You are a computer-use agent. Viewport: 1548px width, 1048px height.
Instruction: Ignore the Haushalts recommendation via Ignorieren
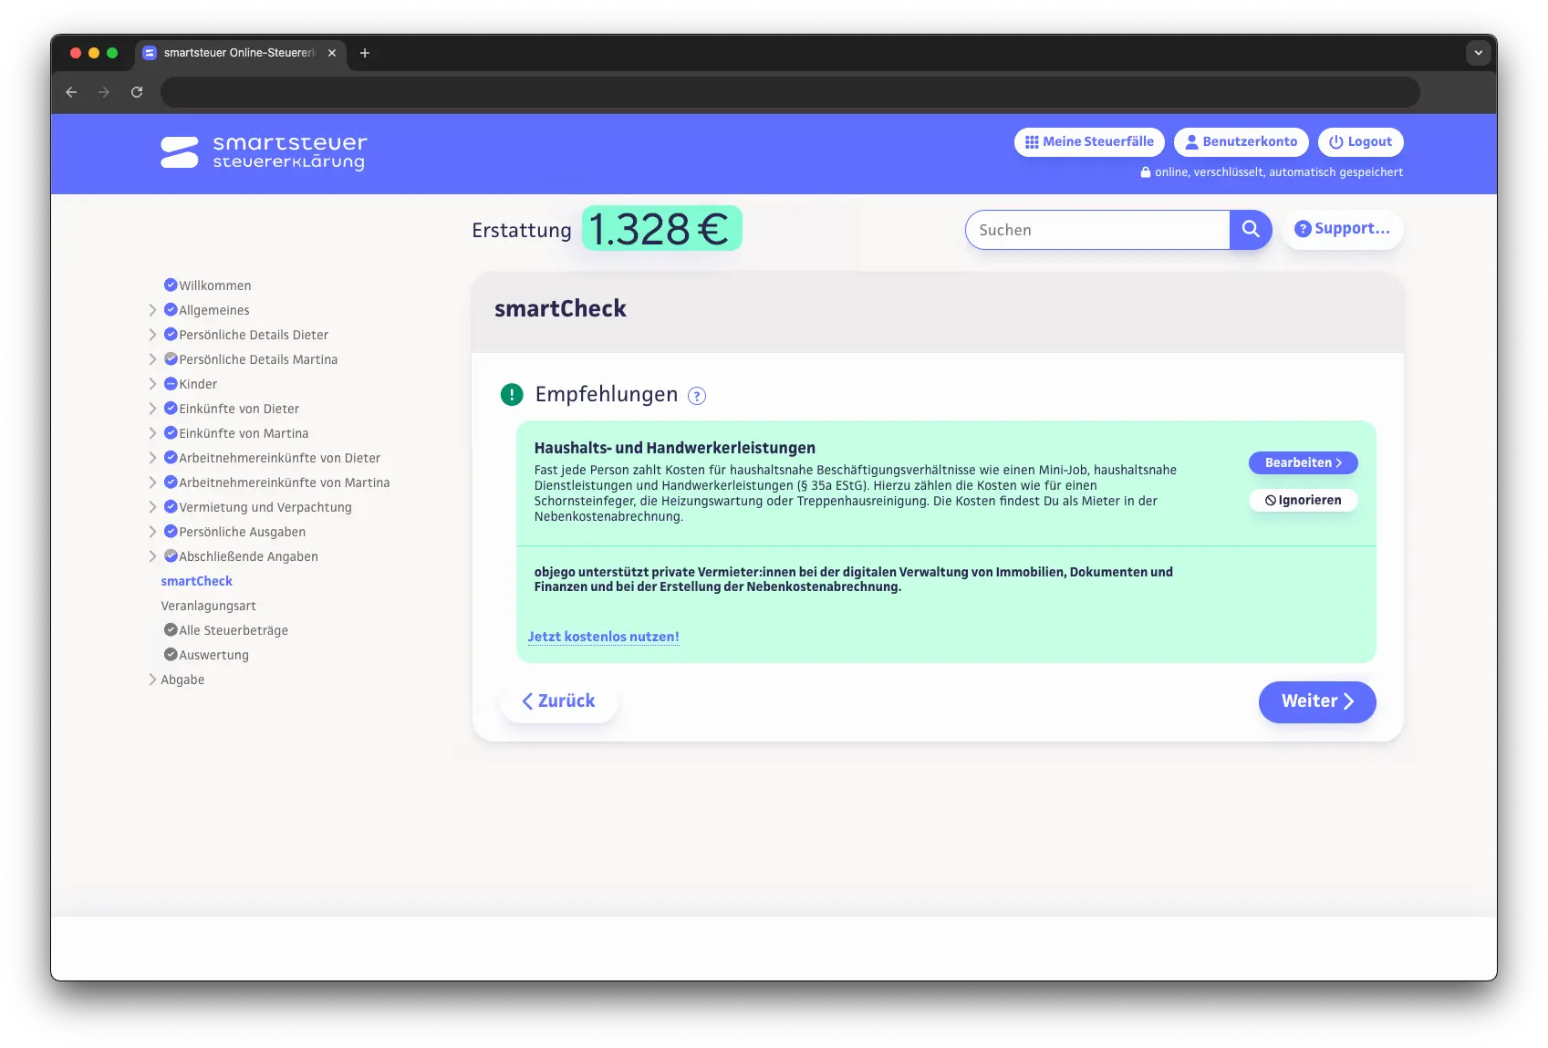pyautogui.click(x=1303, y=500)
